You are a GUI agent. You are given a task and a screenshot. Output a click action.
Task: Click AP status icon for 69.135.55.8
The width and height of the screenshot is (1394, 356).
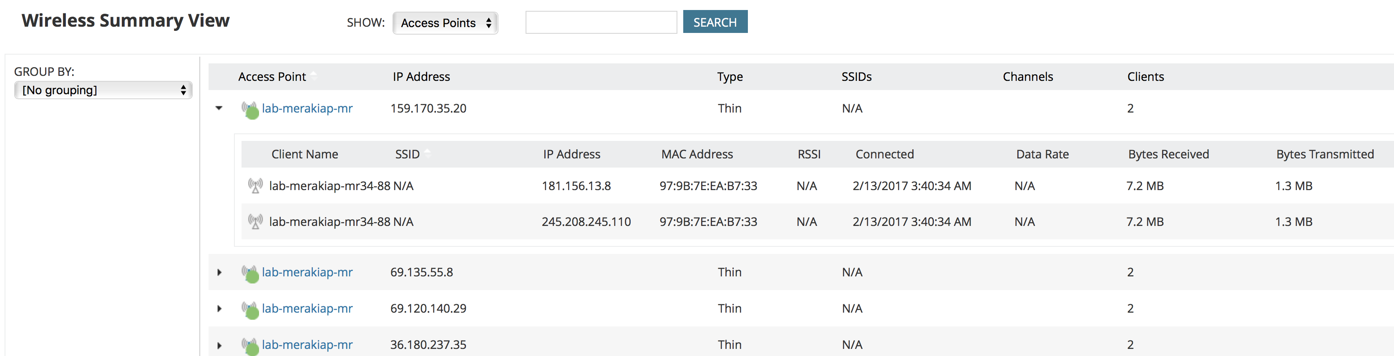point(249,273)
